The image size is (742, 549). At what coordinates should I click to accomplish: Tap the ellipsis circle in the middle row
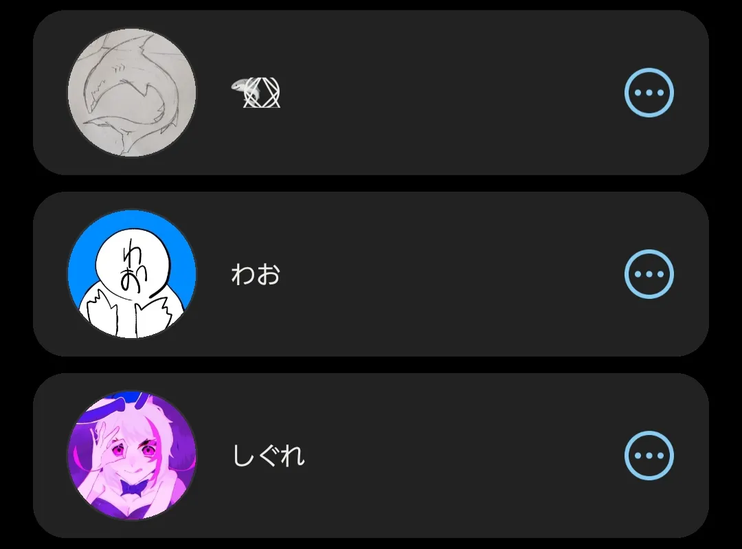click(649, 273)
